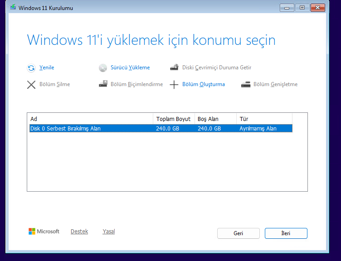This screenshot has height=261, width=341.
Task: Open the Yasal legal link
Action: pos(109,232)
